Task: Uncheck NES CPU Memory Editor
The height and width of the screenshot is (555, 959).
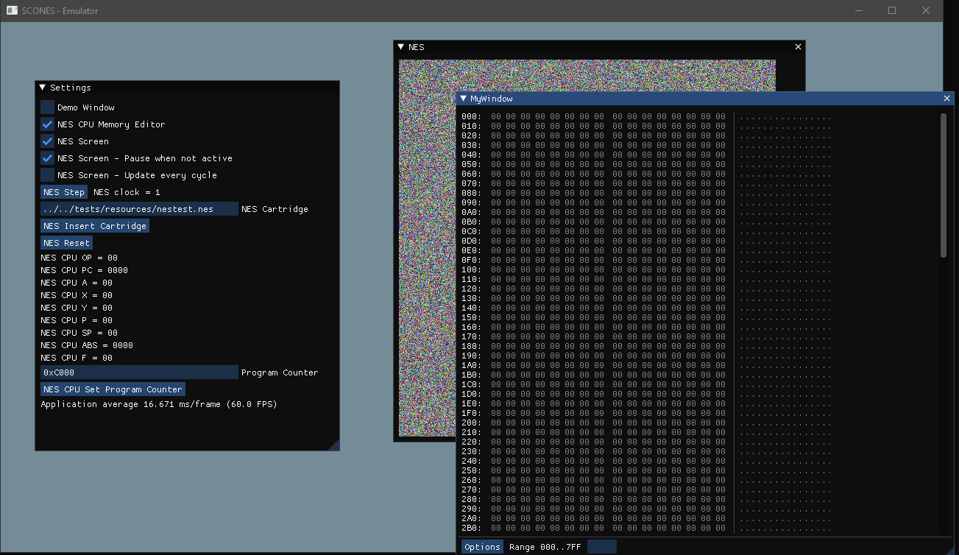Action: (47, 124)
